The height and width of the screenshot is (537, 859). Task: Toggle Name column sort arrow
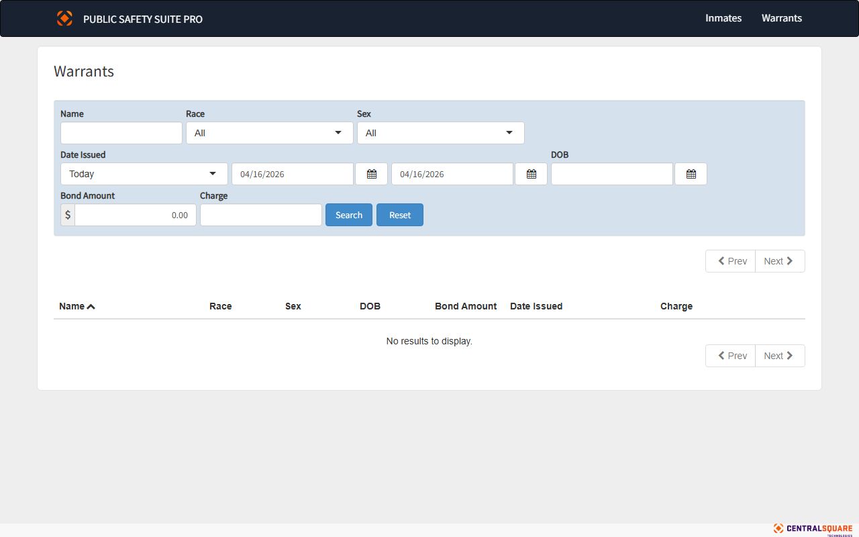tap(91, 307)
